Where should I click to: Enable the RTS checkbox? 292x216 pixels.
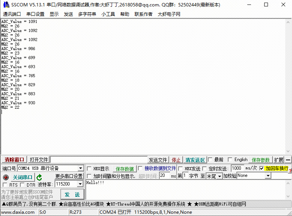click(x=5, y=185)
